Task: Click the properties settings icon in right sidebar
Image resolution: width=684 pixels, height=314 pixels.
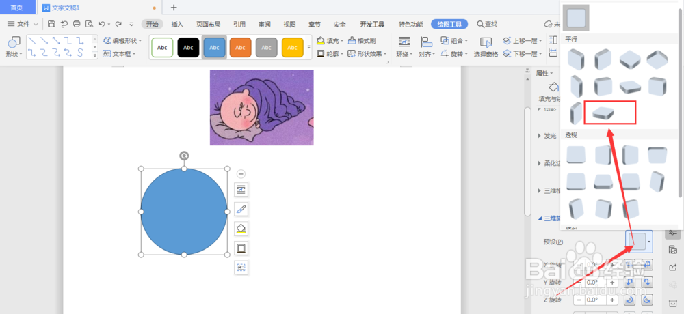Action: (x=672, y=232)
